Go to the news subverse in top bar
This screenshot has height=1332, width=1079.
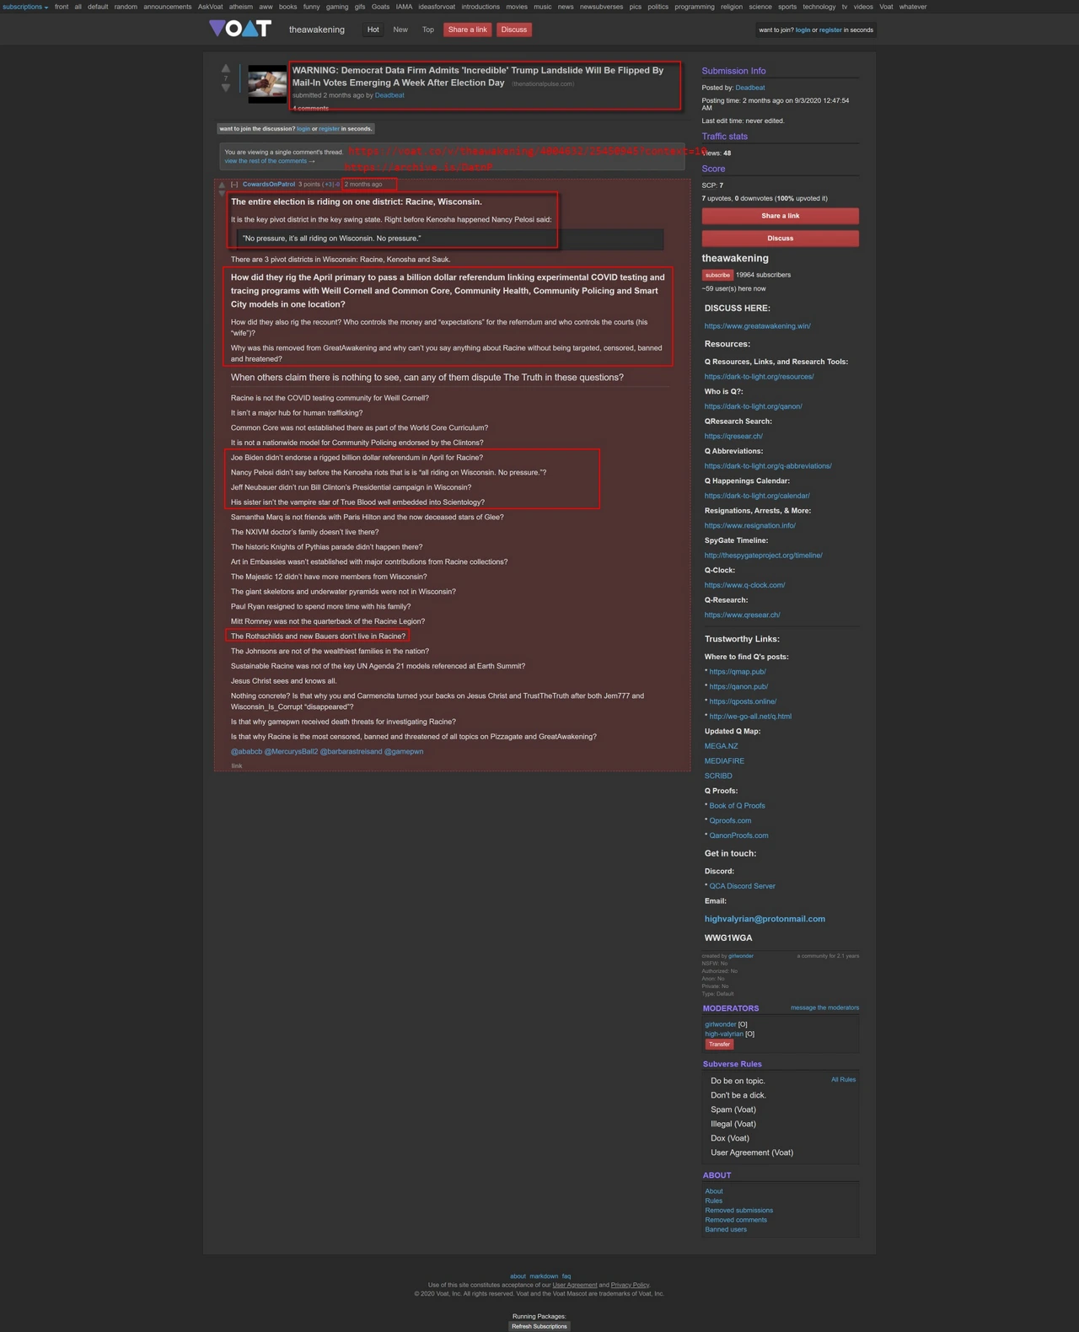point(566,7)
